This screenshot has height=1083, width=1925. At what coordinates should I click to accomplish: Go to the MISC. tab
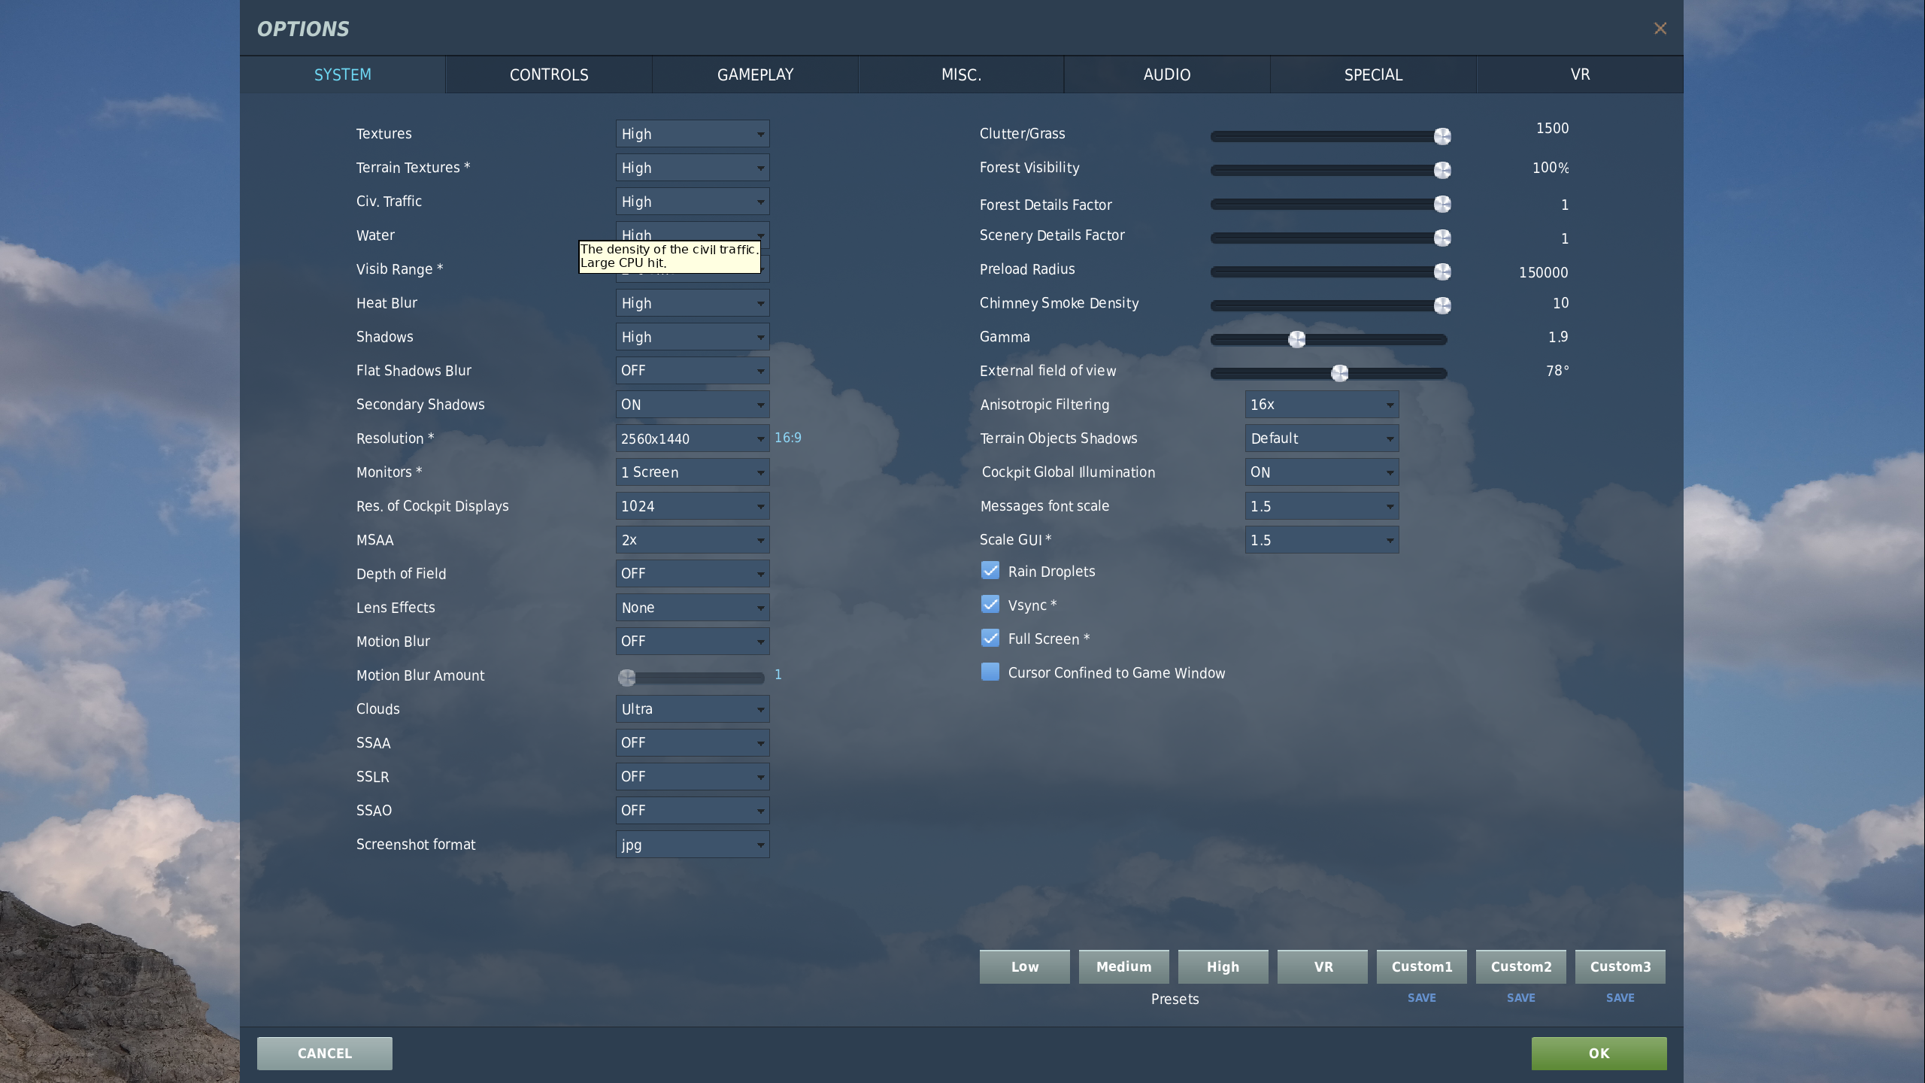961,74
